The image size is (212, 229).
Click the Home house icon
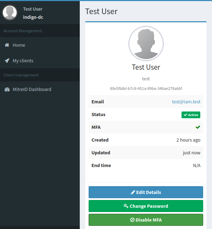point(7,45)
